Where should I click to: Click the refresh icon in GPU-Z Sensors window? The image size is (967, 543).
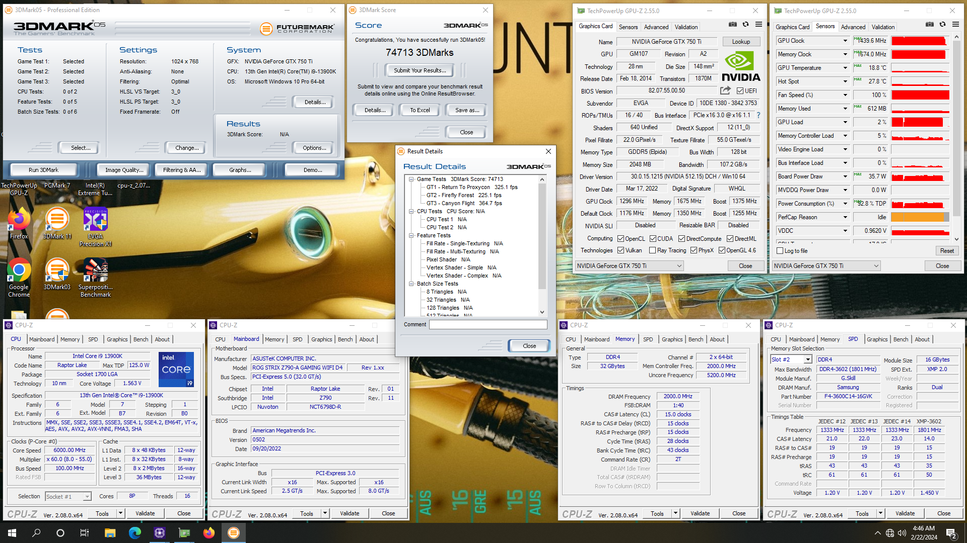[x=943, y=25]
